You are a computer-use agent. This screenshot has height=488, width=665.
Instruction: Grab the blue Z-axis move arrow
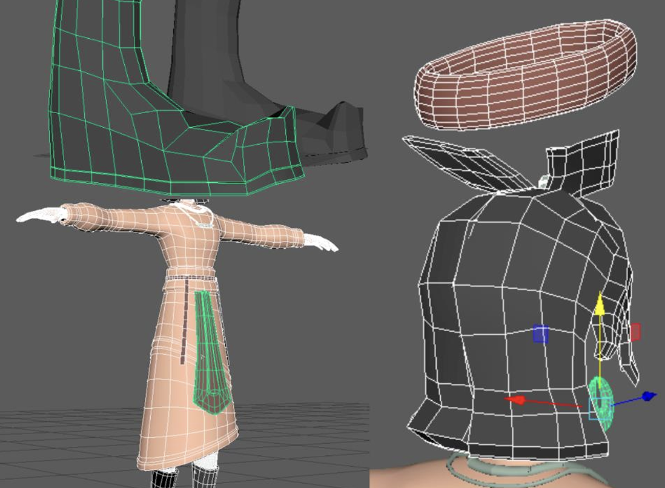tap(649, 397)
